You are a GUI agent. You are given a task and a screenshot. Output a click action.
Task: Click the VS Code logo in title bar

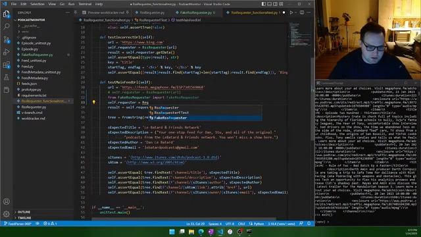(5, 4)
